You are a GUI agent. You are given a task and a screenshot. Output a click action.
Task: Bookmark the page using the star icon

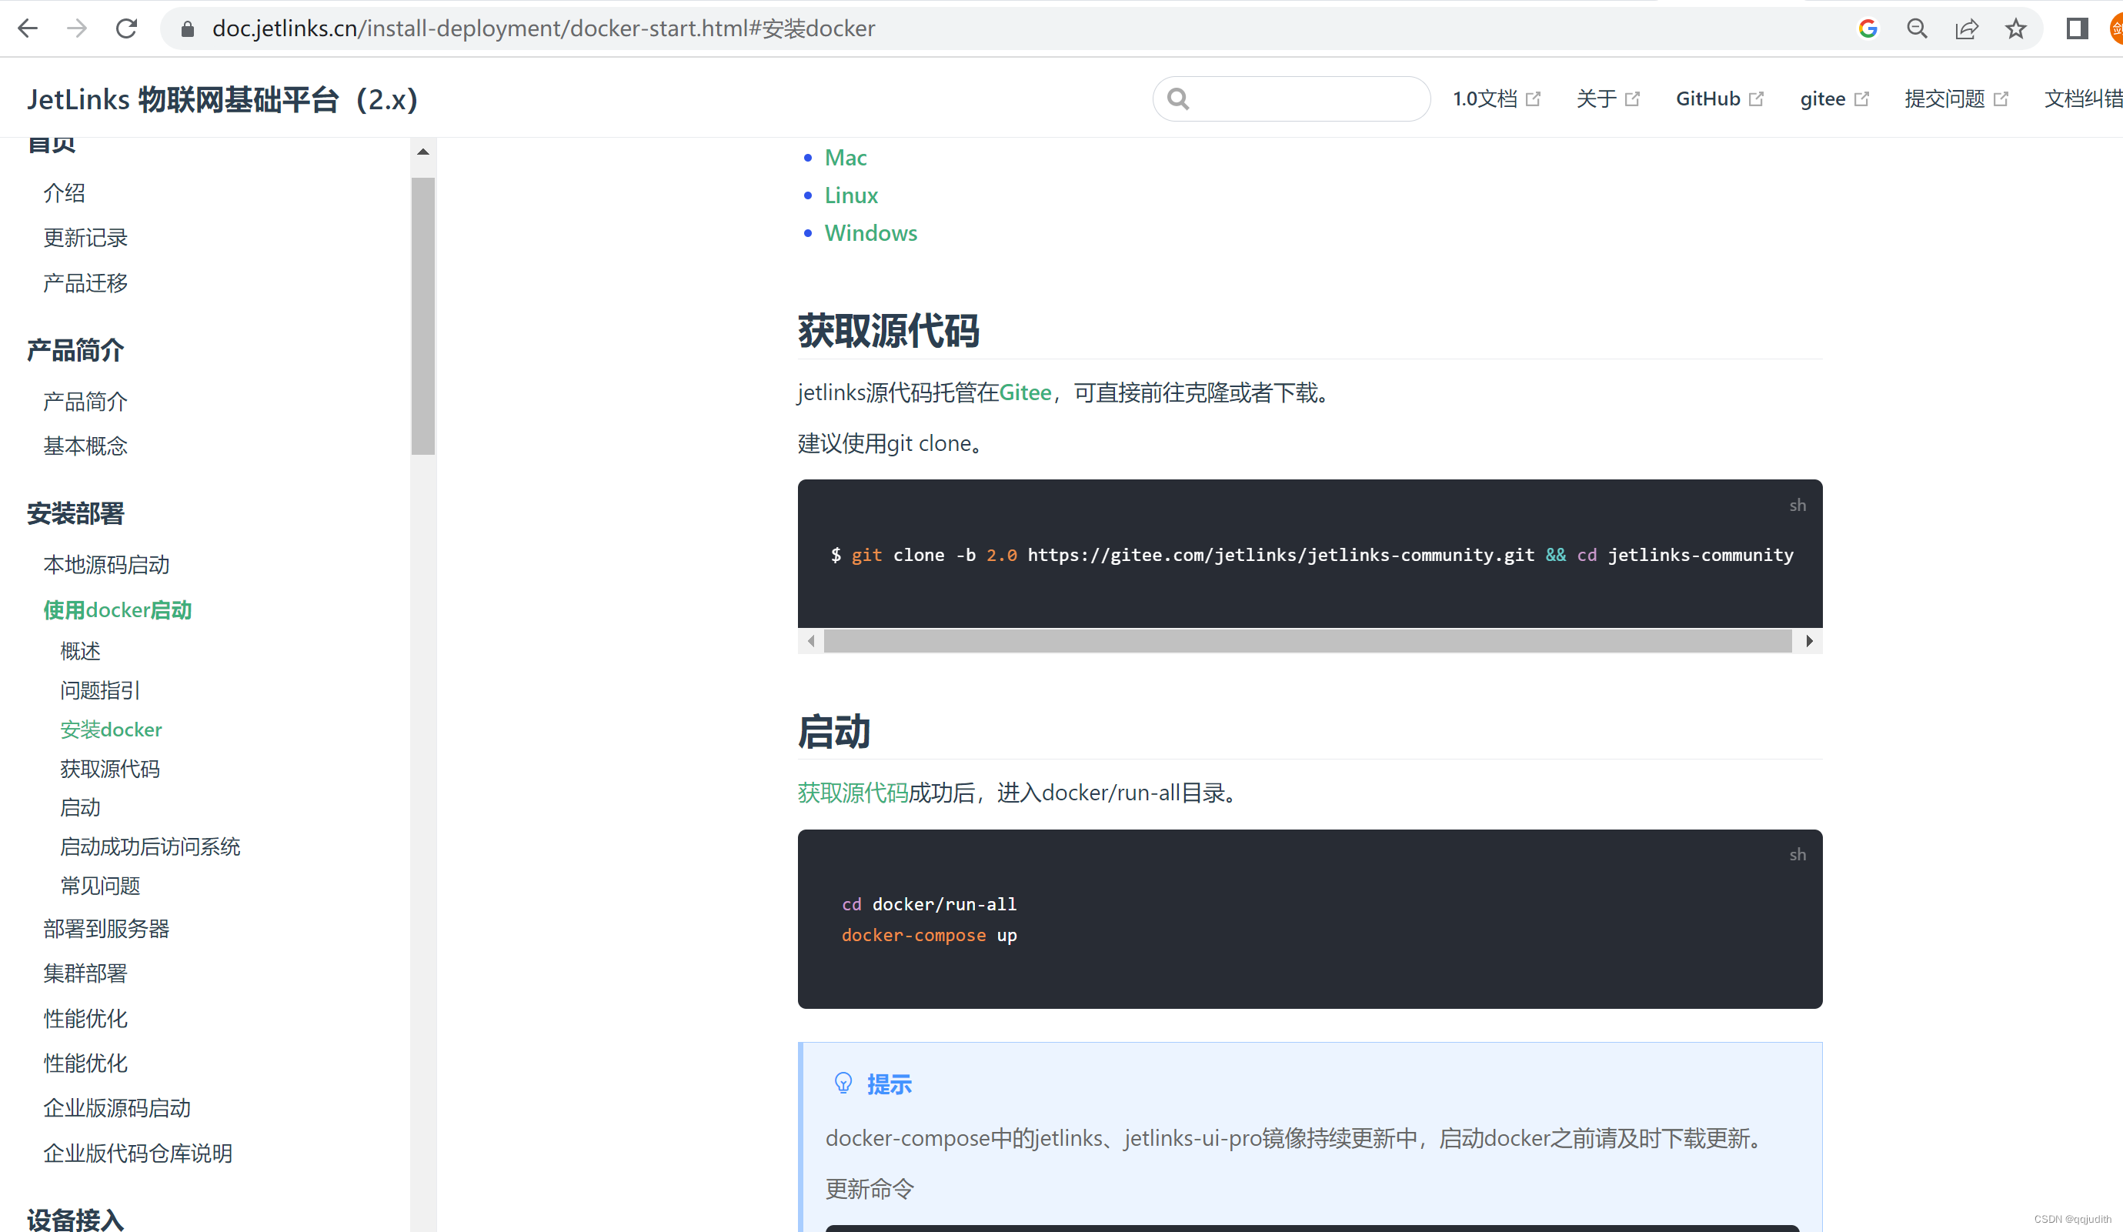click(x=2015, y=28)
